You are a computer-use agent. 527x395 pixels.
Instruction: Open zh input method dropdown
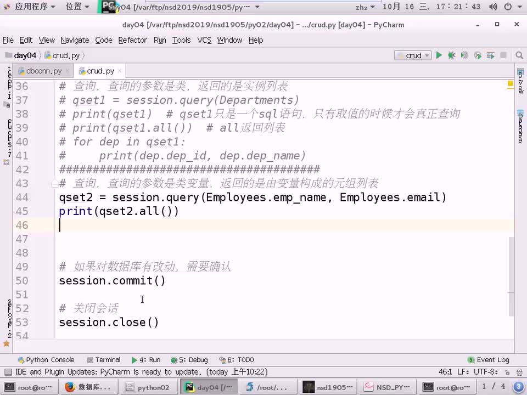coord(365,7)
